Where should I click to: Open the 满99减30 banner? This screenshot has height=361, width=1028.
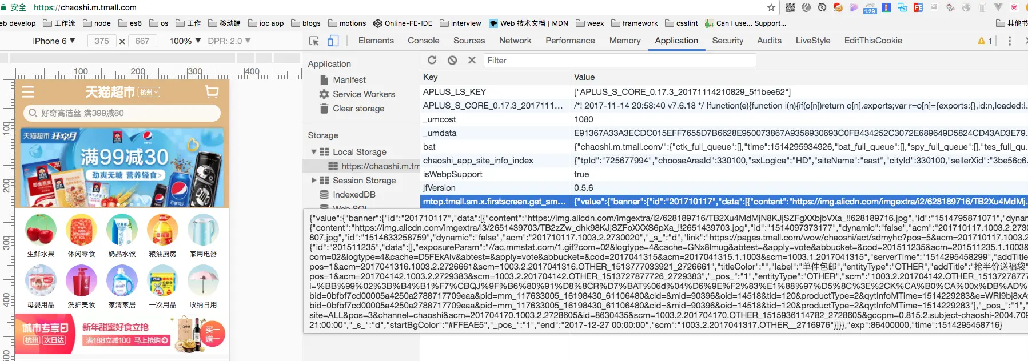click(x=122, y=167)
